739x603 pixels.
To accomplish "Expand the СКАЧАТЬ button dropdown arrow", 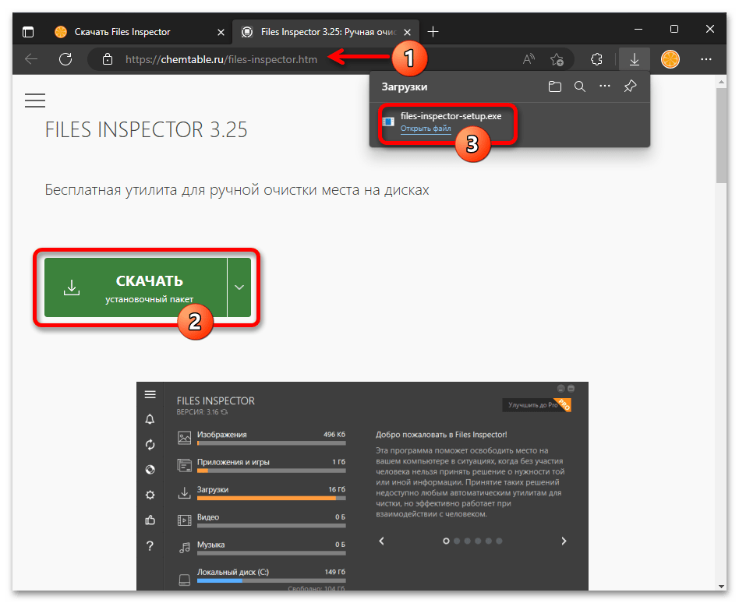I will pos(239,287).
